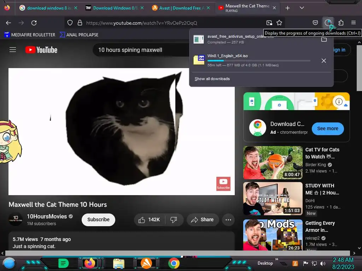362x271 pixels.
Task: Open the site security padlock icon
Action: click(x=80, y=23)
